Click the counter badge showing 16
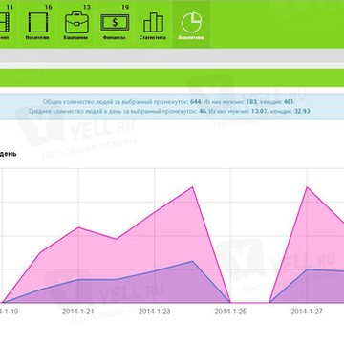Viewport: 344px width, 344px height. click(49, 7)
